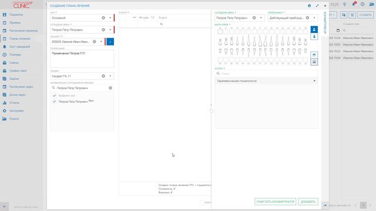Click calendar filter icon in background list

click(338, 30)
